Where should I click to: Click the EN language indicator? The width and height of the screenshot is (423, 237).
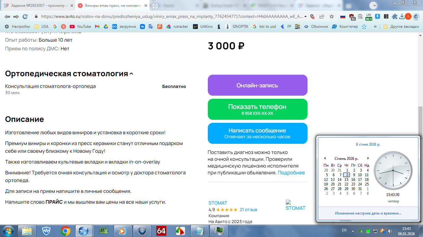coord(344,230)
